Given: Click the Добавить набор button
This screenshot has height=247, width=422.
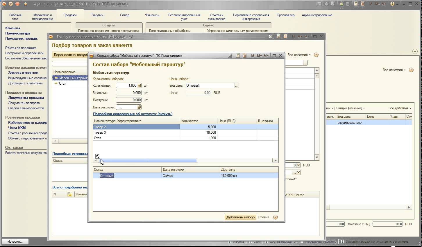Looking at the screenshot, I should (240, 217).
